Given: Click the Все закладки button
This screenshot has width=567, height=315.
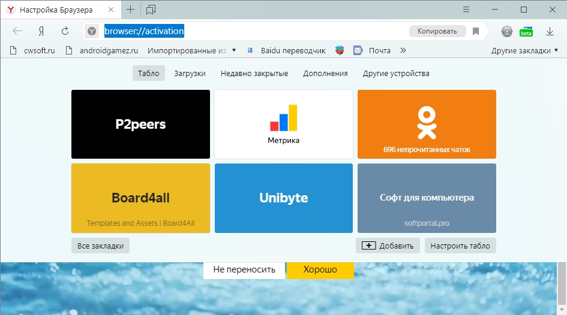Looking at the screenshot, I should 101,246.
